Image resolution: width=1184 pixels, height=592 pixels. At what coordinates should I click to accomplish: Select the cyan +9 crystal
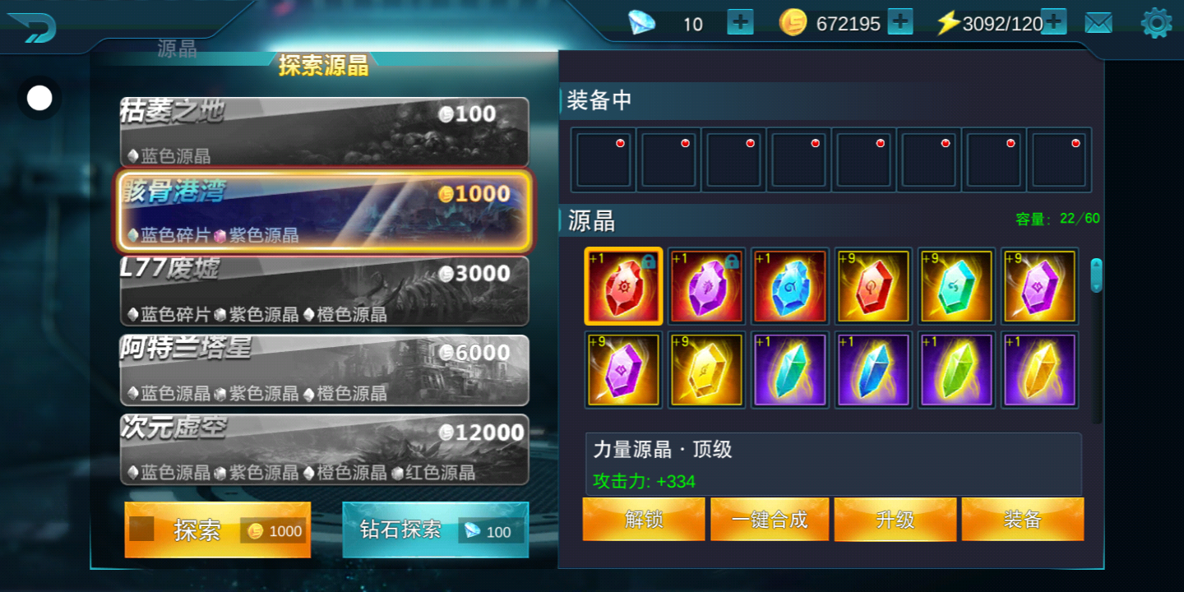click(x=956, y=286)
